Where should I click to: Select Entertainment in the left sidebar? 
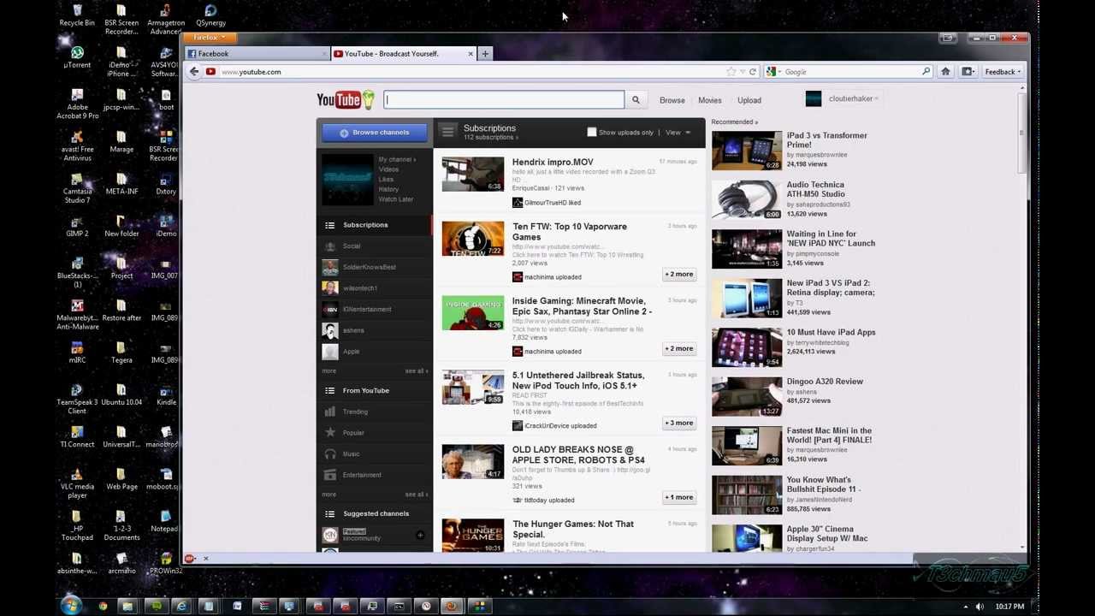pos(362,475)
